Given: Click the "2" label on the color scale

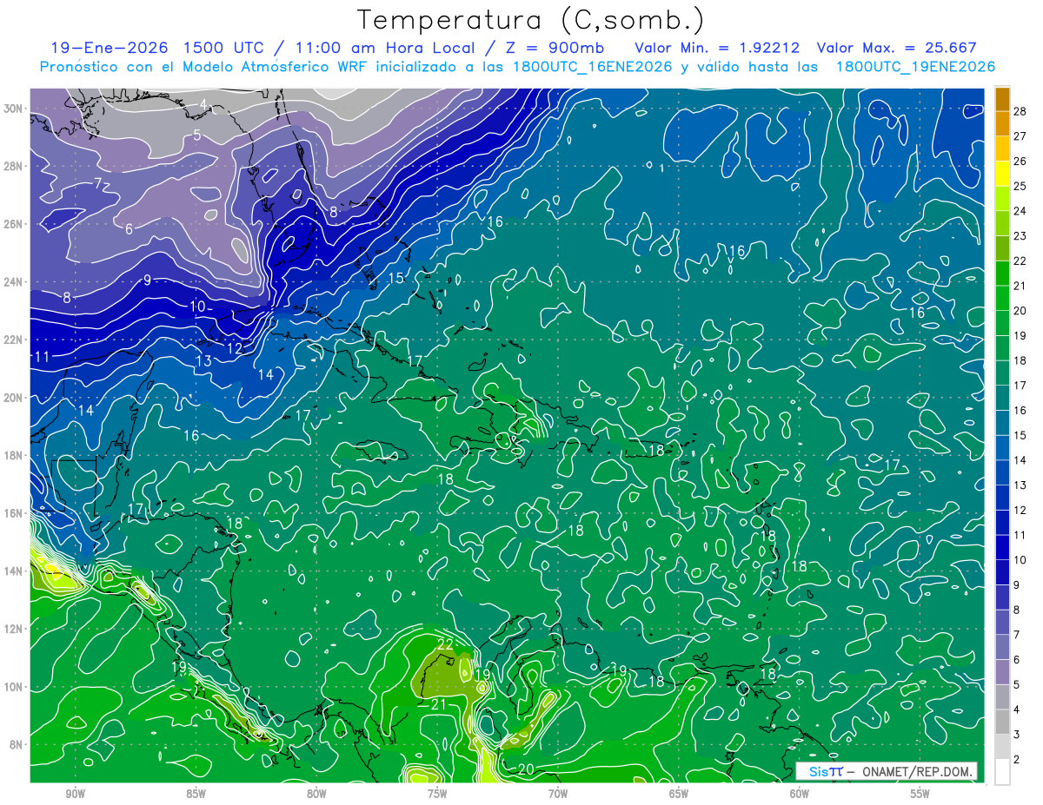Looking at the screenshot, I should [x=1018, y=760].
